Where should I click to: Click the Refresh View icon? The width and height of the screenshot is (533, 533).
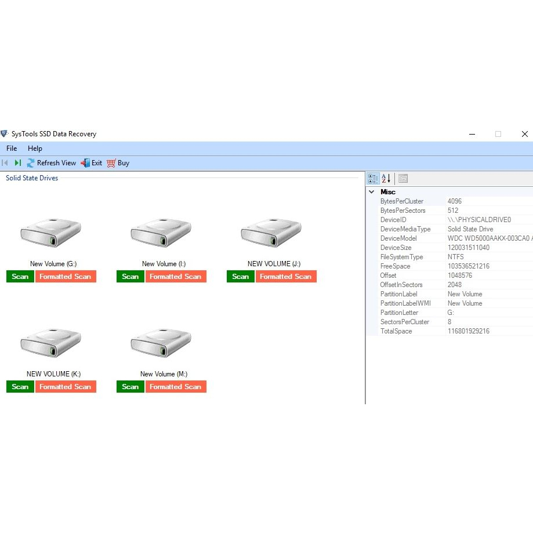(x=31, y=163)
